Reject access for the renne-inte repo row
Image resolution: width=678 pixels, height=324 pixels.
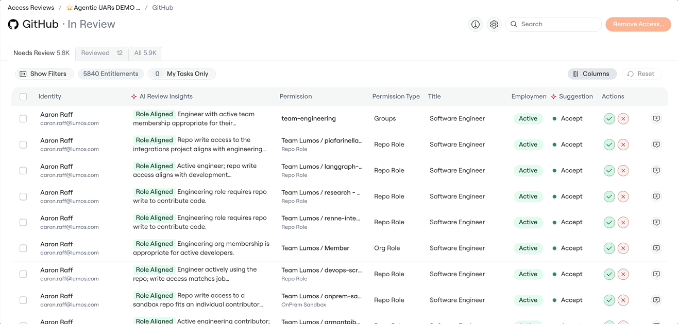(623, 222)
